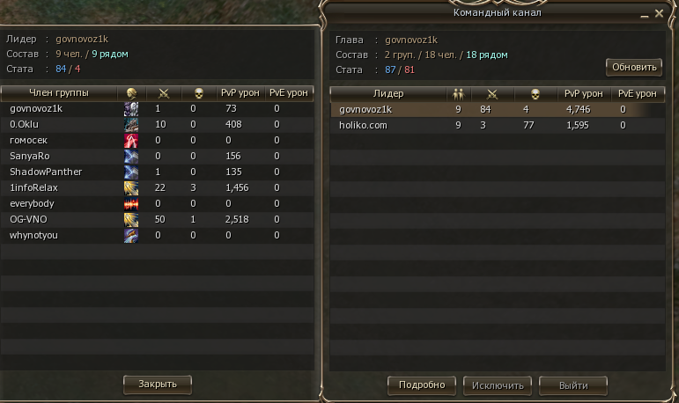Sort group members by deaths skull icon
679x403 pixels.
[199, 93]
